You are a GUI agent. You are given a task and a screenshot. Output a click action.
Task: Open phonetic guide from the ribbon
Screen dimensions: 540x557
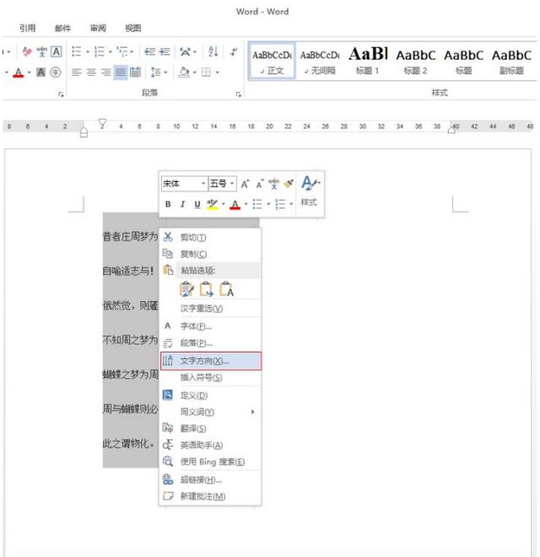[41, 52]
